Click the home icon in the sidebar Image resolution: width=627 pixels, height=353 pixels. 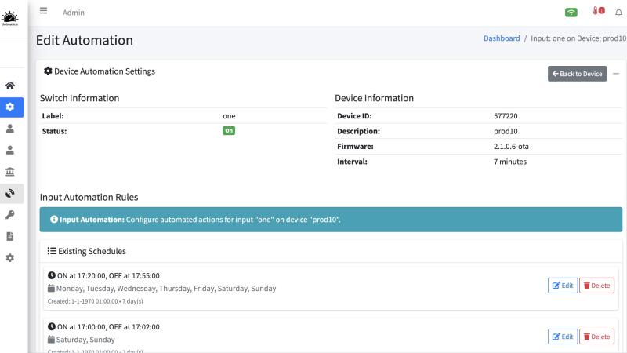pyautogui.click(x=10, y=86)
